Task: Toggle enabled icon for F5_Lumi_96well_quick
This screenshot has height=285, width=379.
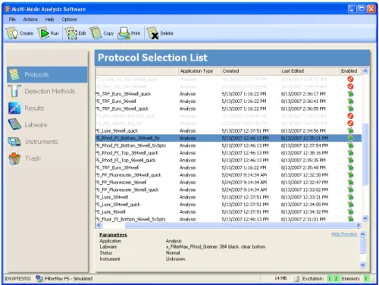Action: tap(350, 131)
